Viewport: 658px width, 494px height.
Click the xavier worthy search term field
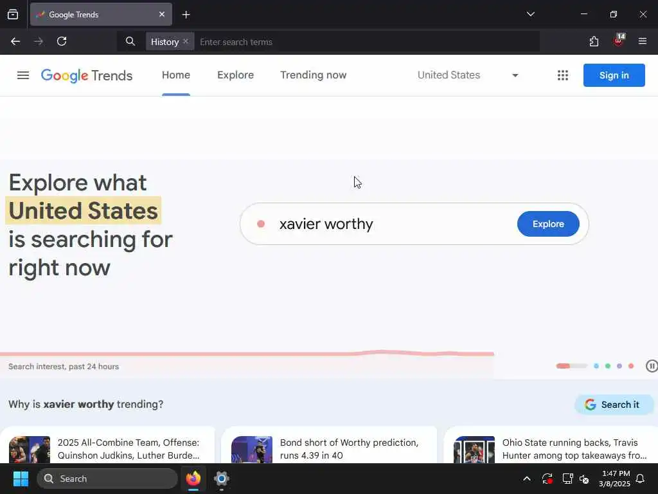(x=326, y=224)
